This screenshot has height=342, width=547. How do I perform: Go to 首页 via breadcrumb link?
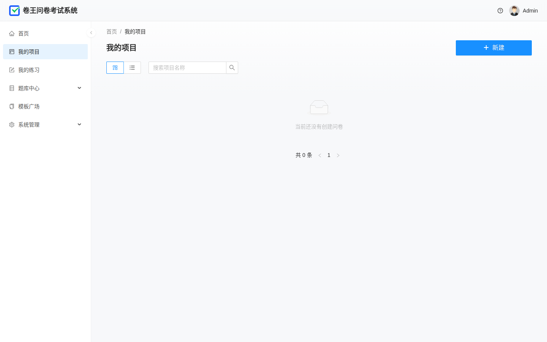pyautogui.click(x=112, y=32)
